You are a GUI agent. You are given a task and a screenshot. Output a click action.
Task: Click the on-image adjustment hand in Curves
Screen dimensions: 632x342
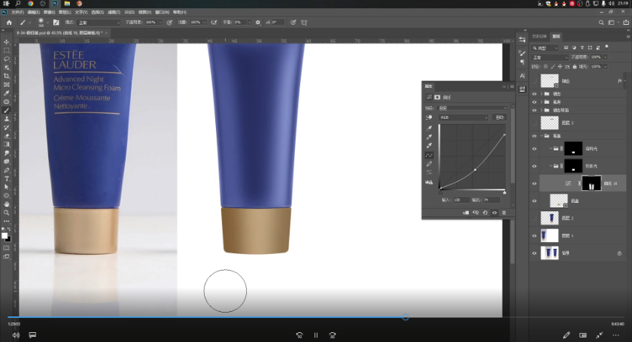(429, 117)
